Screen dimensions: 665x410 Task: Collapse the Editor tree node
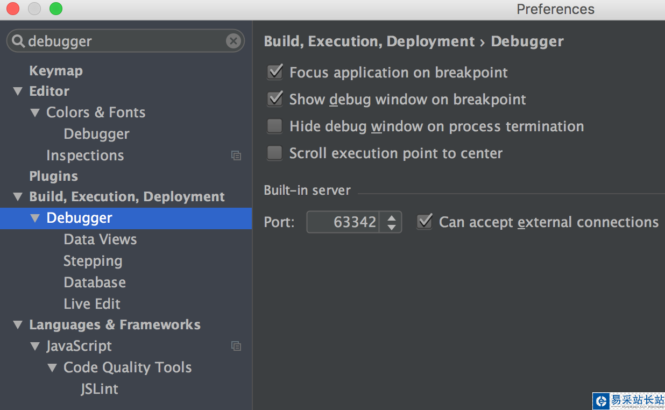(18, 91)
